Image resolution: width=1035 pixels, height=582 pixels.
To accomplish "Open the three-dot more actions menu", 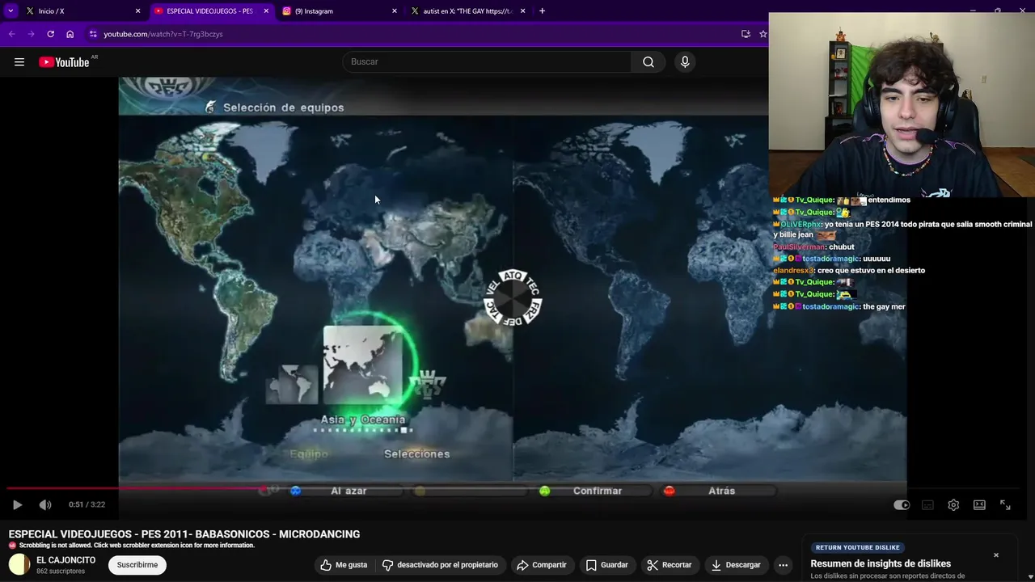I will coord(783,565).
